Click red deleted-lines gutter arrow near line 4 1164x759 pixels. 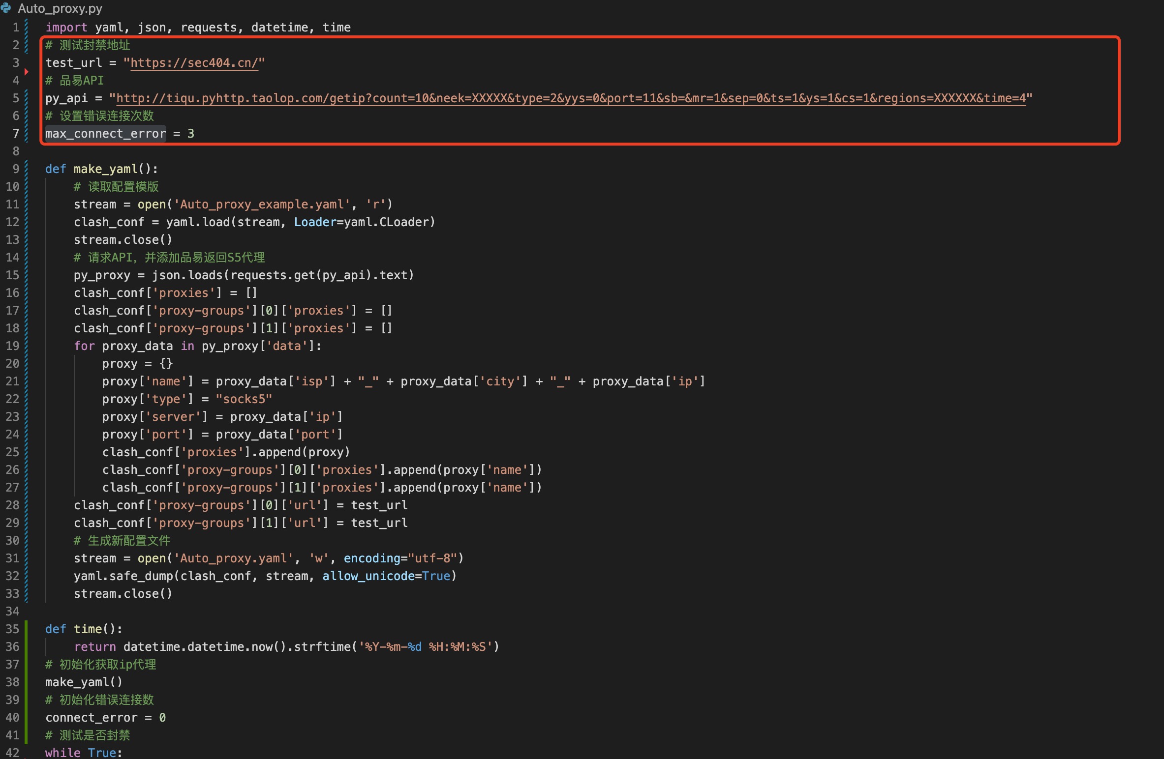26,72
